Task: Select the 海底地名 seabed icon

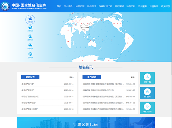Action: pyautogui.click(x=30, y=36)
